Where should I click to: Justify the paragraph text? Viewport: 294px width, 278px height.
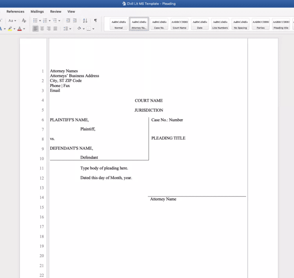point(55,29)
